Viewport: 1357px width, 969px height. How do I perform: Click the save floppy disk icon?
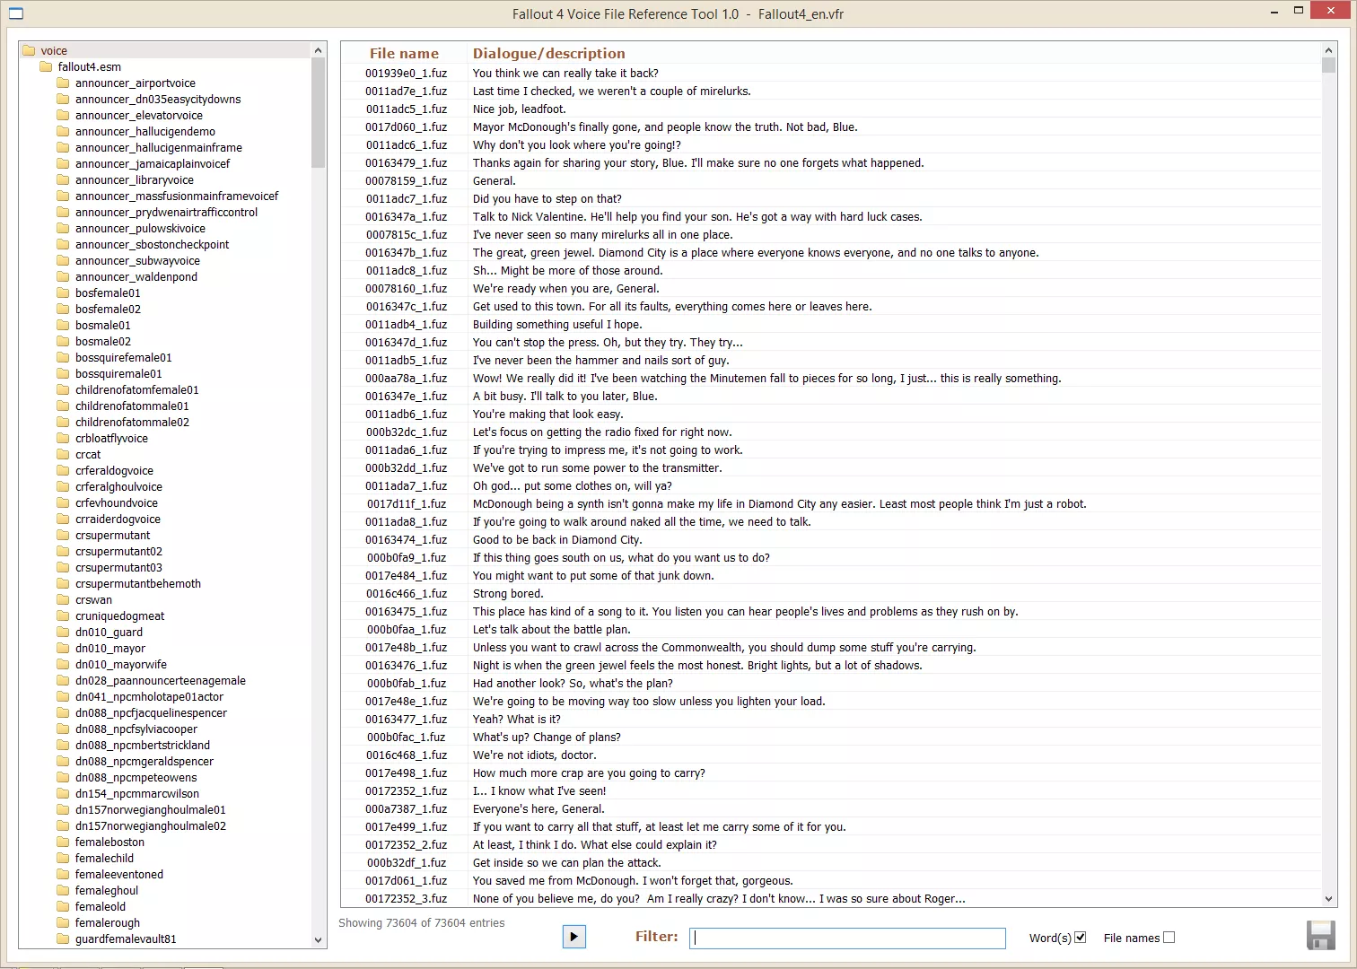[x=1321, y=935]
